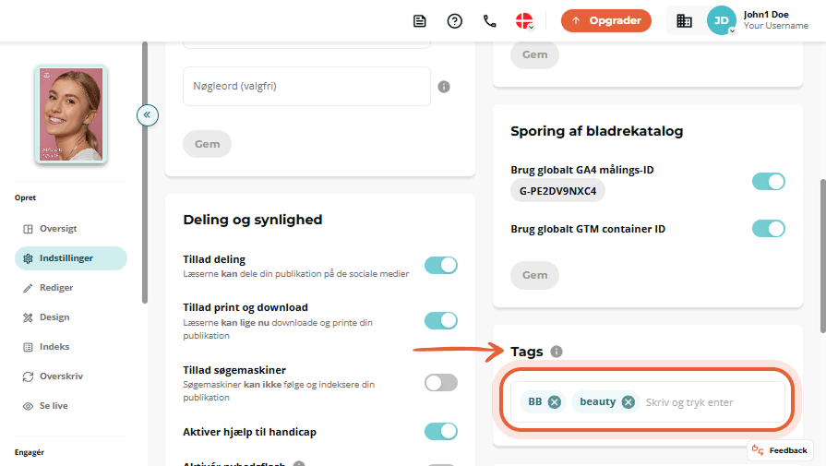
Task: Open Design in the sidebar
Action: click(x=71, y=317)
